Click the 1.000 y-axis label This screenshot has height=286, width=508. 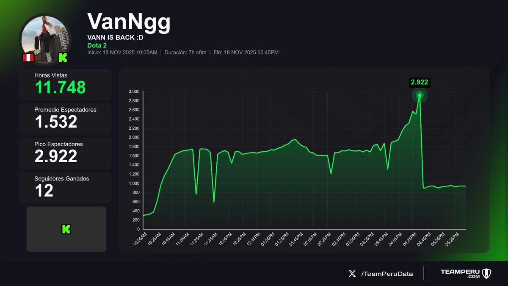coord(135,183)
